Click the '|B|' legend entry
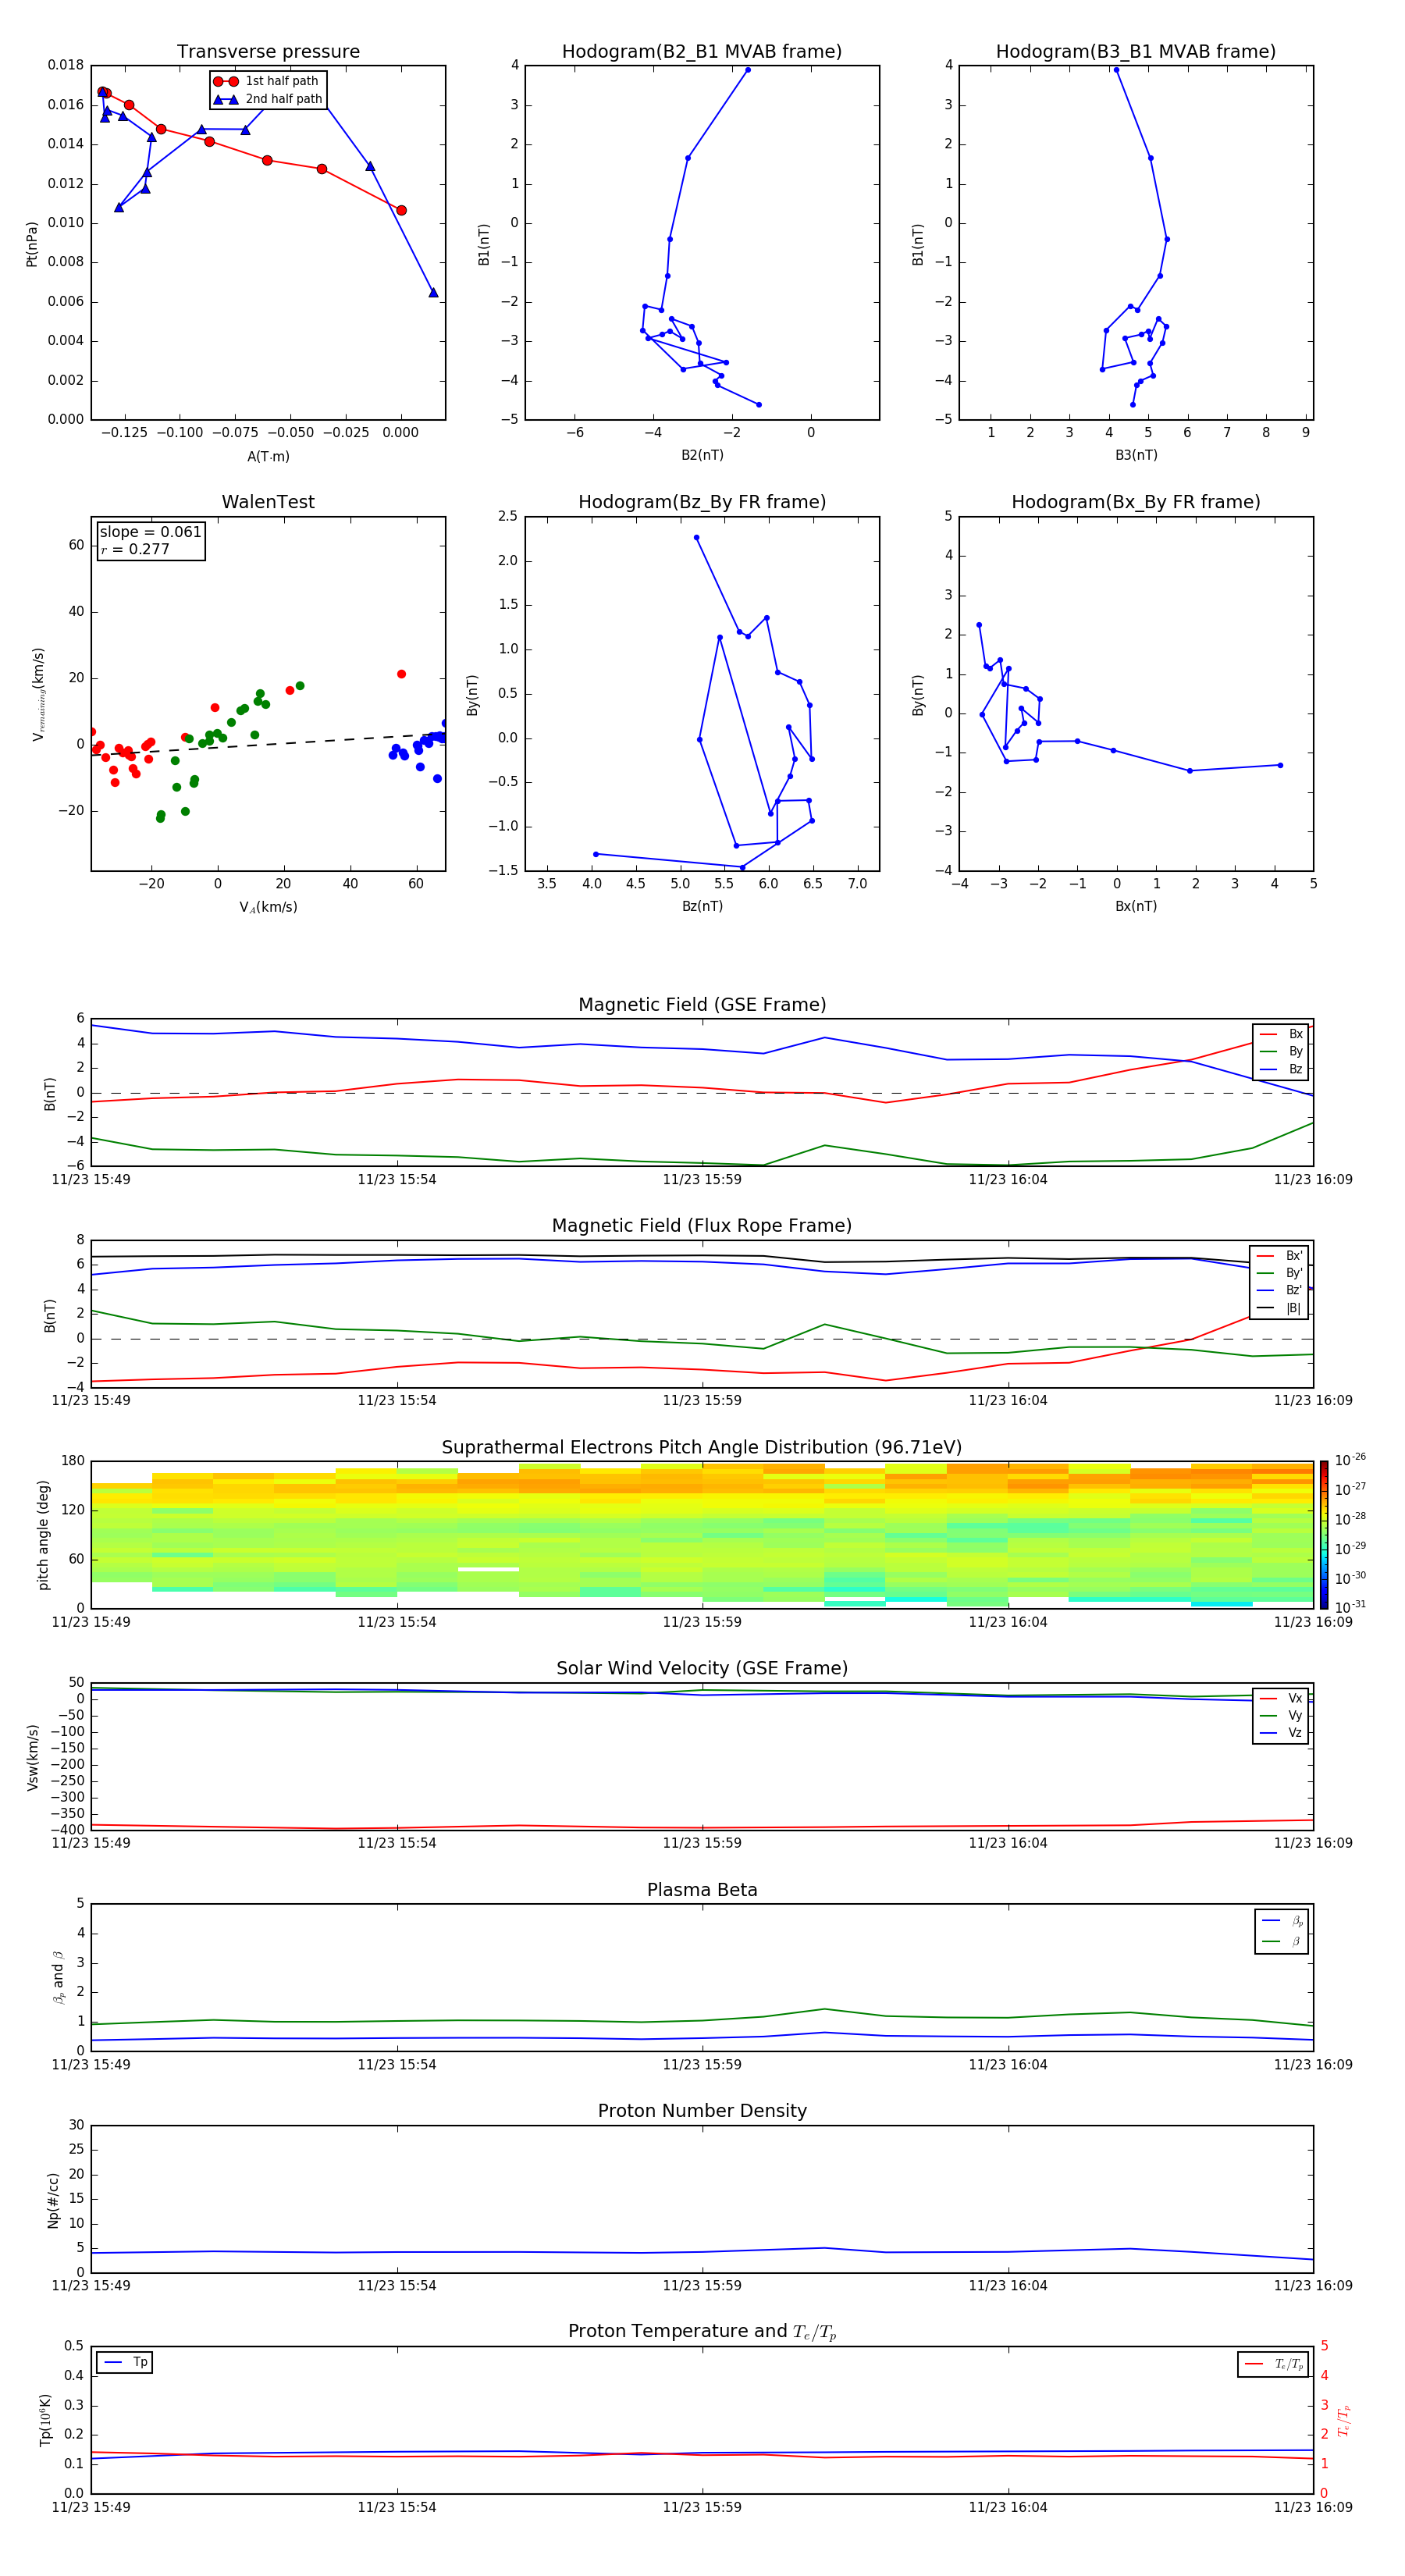Image resolution: width=1405 pixels, height=2576 pixels. [1279, 1308]
